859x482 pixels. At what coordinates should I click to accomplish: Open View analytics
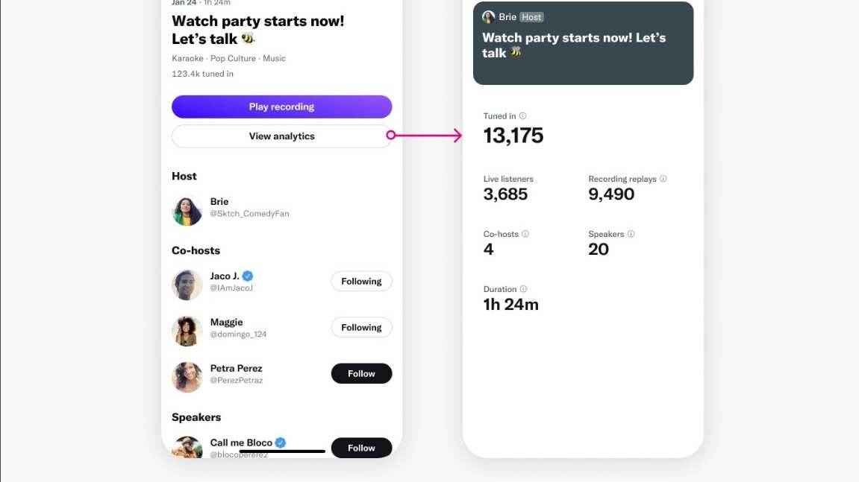point(281,136)
